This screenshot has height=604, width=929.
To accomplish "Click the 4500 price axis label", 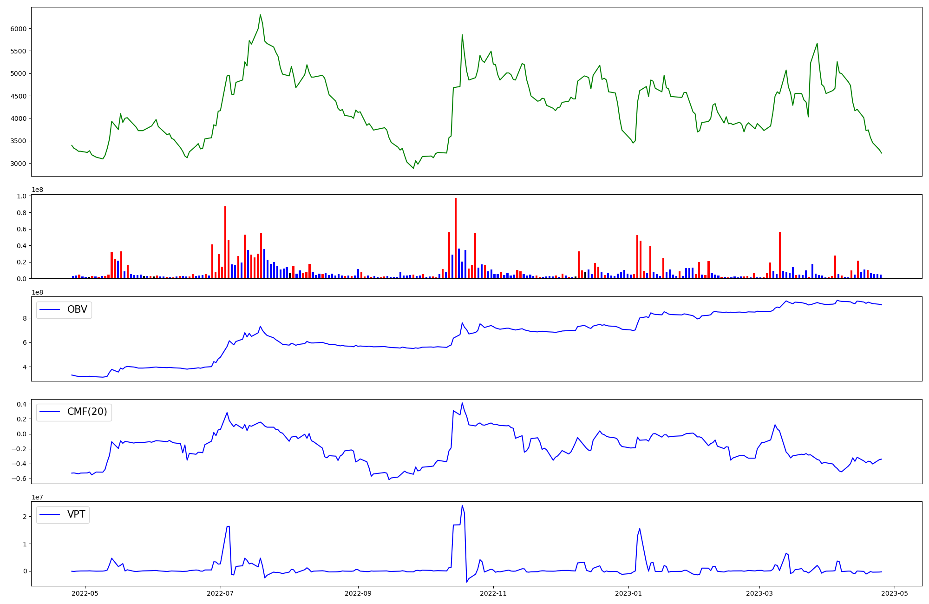I will pos(19,96).
